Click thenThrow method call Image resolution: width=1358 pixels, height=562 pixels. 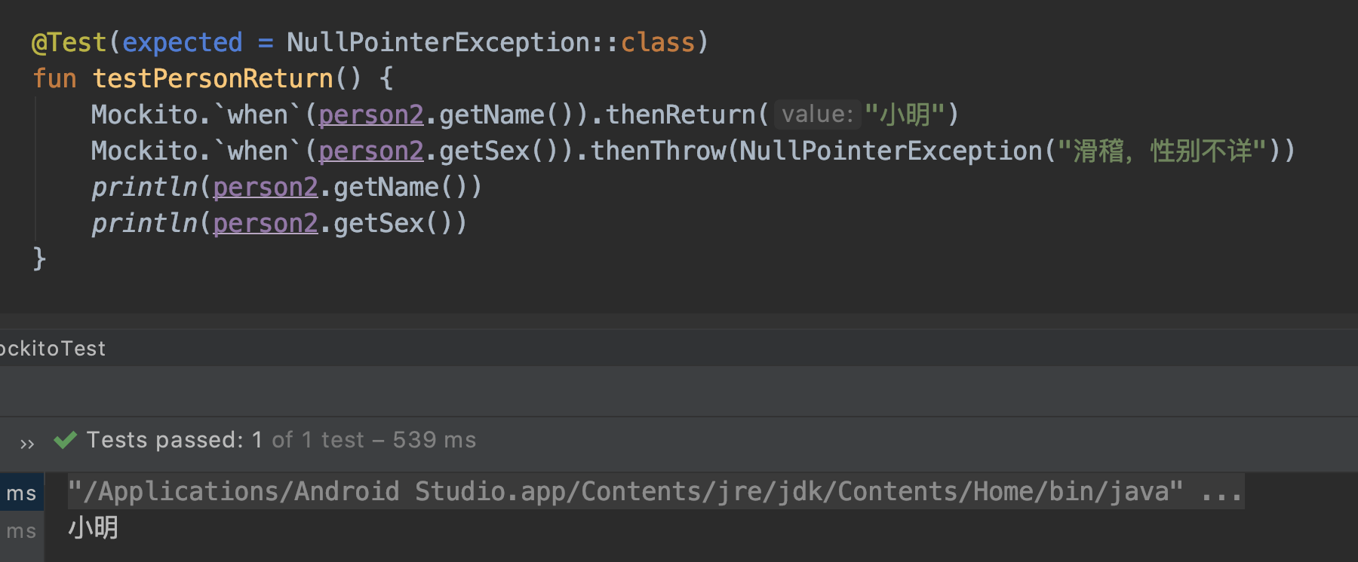[658, 151]
